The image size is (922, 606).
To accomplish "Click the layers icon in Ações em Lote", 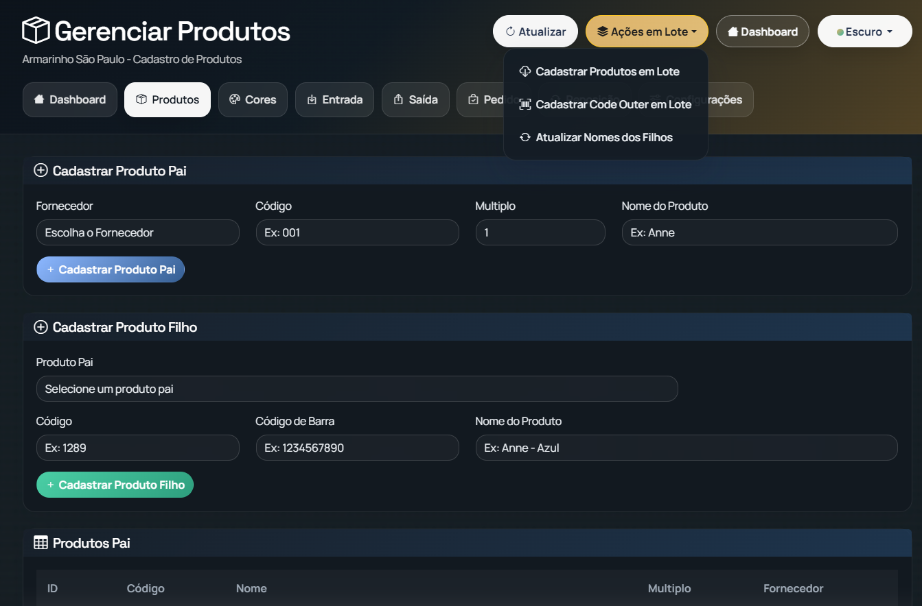I will click(602, 32).
